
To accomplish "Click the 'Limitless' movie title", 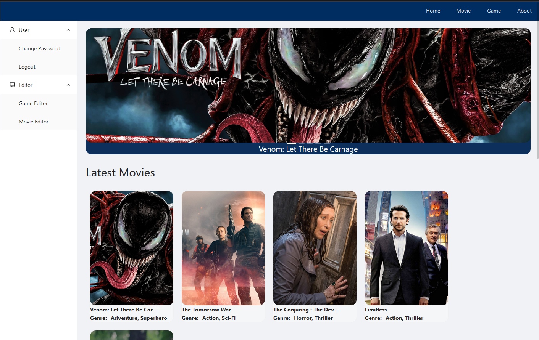I will click(376, 310).
